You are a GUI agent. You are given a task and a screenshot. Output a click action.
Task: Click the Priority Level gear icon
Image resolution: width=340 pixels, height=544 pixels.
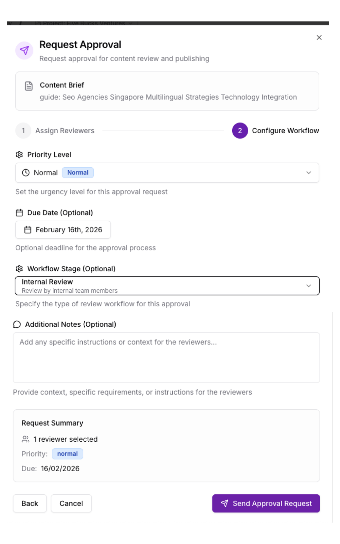[x=19, y=155]
